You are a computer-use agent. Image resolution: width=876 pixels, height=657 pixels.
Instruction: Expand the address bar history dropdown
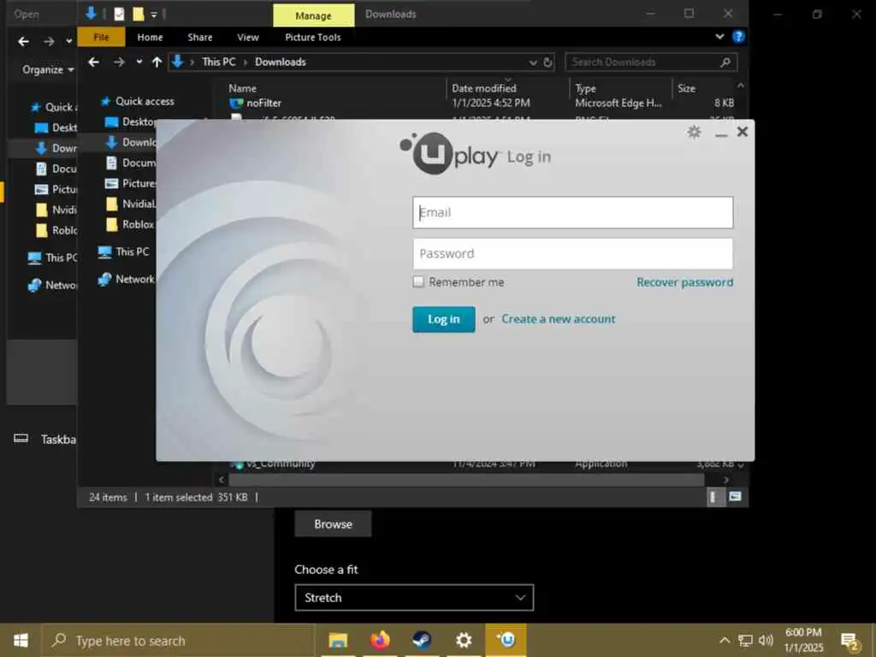pyautogui.click(x=533, y=62)
